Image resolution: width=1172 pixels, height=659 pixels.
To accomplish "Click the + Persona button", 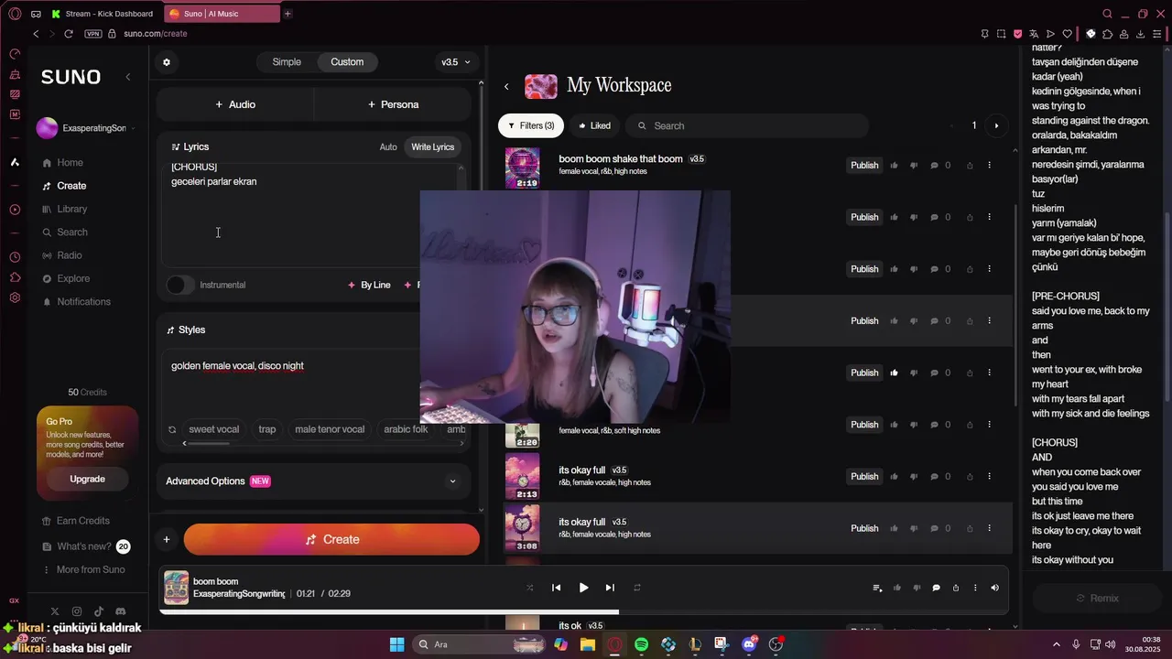I will tap(393, 104).
